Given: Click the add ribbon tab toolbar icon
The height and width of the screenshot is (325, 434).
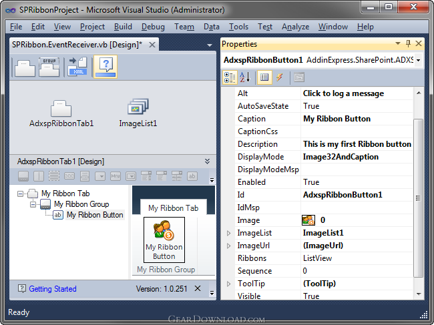Looking at the screenshot, I should pos(25,67).
